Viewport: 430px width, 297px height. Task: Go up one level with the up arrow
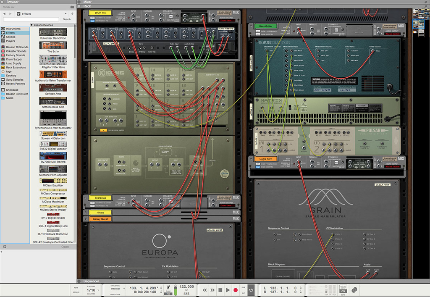pyautogui.click(x=72, y=14)
